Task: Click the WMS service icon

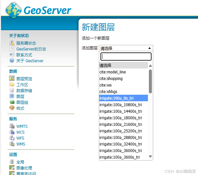Action: (12, 144)
